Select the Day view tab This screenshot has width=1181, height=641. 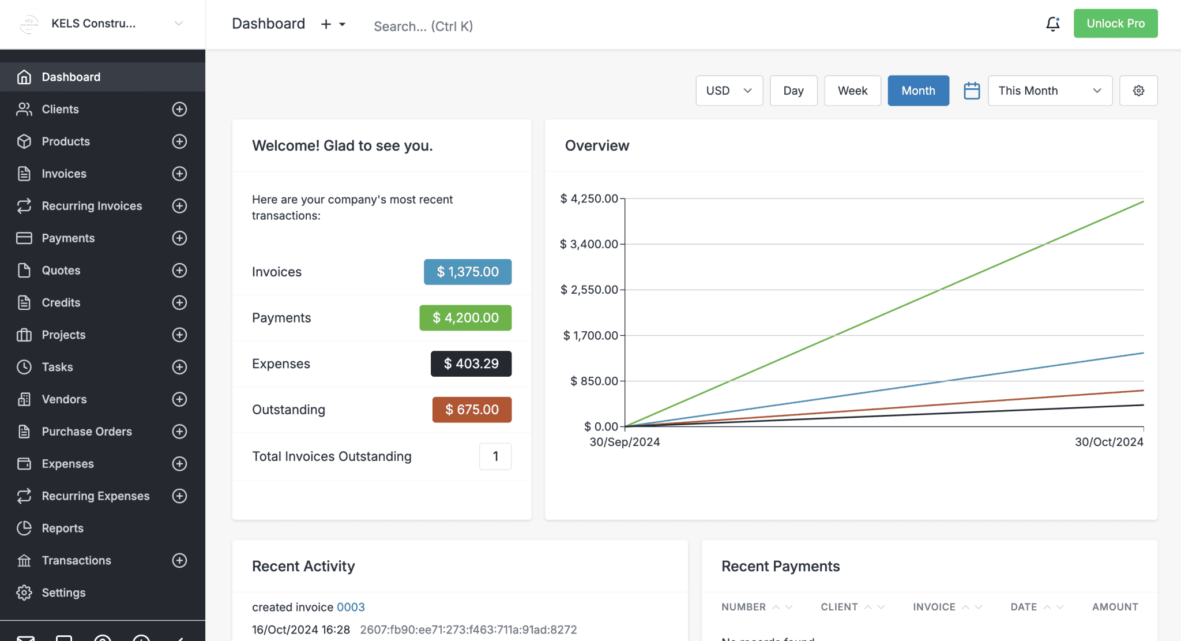pyautogui.click(x=793, y=91)
